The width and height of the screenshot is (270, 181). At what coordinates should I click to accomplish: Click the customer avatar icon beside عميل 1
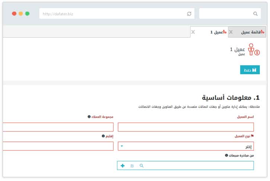254,50
